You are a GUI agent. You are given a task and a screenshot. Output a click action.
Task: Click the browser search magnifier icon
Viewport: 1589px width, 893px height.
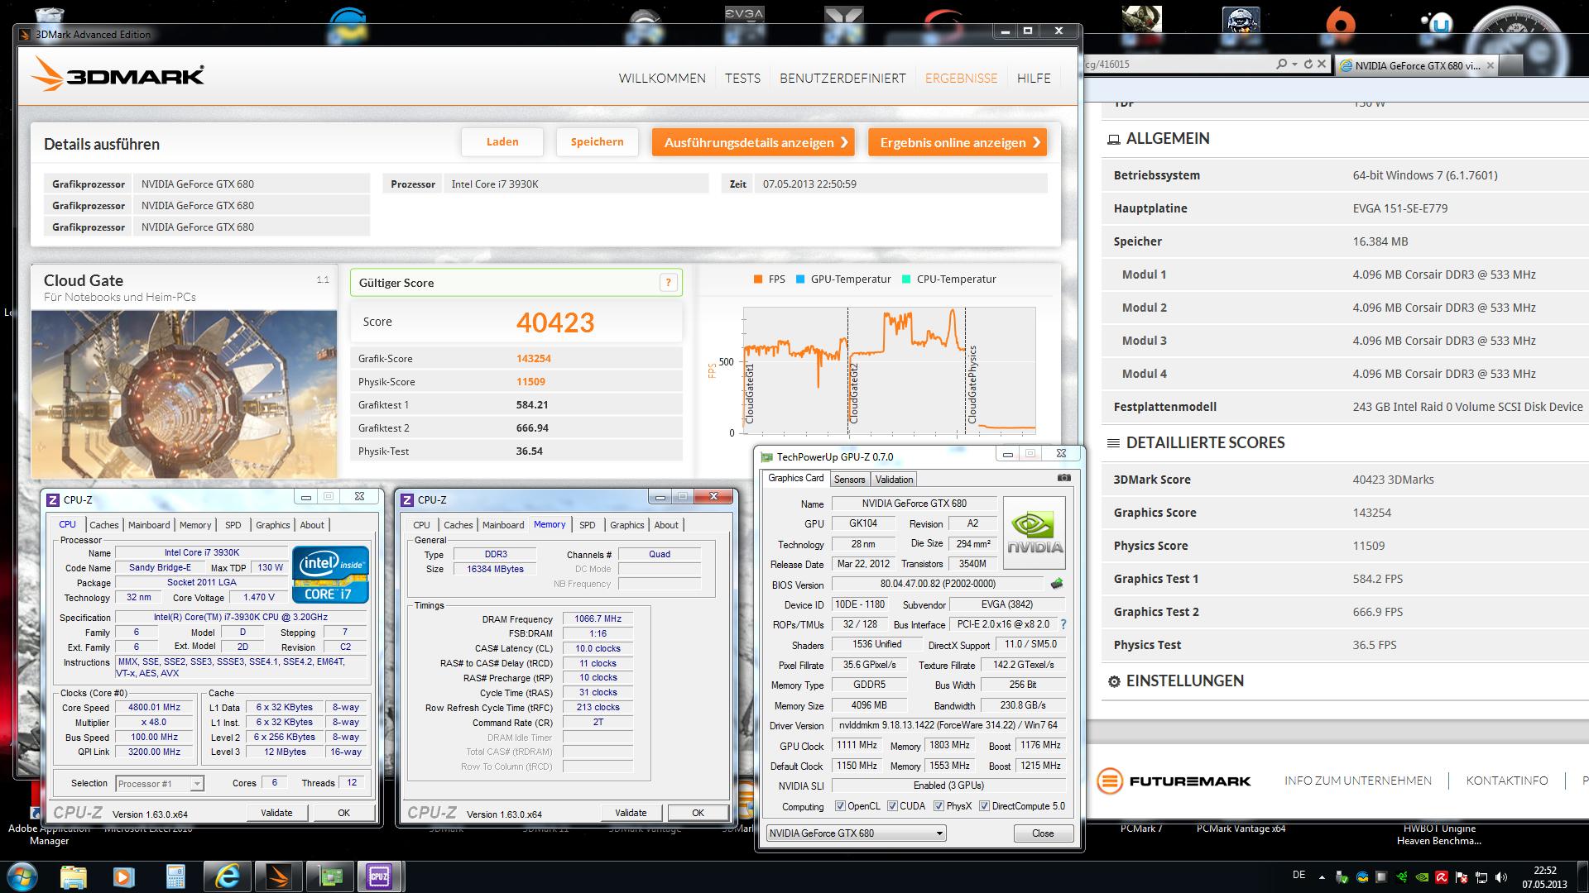pyautogui.click(x=1281, y=64)
